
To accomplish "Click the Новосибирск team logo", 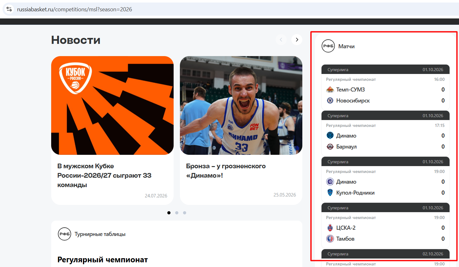I will point(330,101).
